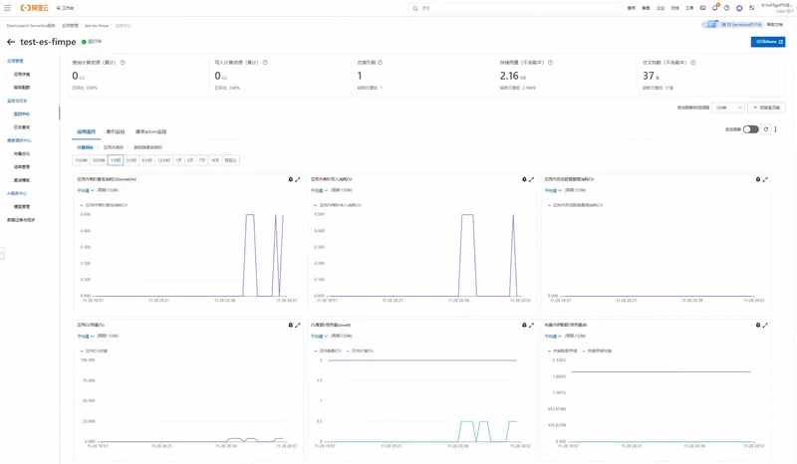Click the alarm bell on the first chart
This screenshot has height=464, width=797.
[291, 180]
